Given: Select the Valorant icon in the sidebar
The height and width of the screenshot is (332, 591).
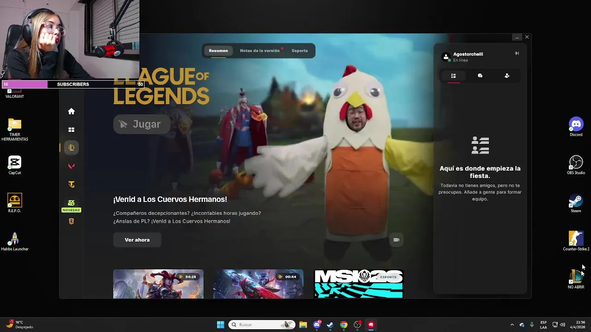Looking at the screenshot, I should point(71,166).
